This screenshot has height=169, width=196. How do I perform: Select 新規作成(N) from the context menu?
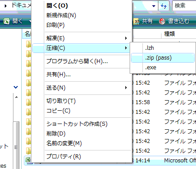[61, 15]
